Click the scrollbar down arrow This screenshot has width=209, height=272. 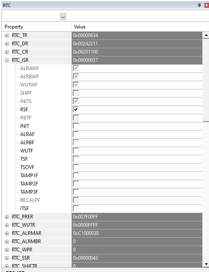click(206, 264)
